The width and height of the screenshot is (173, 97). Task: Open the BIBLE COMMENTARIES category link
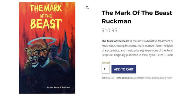140,78
